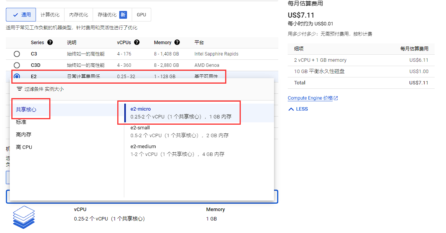This screenshot has height=233, width=446.
Task: Click the checkmark icon on 通用 tab
Action: [16, 15]
